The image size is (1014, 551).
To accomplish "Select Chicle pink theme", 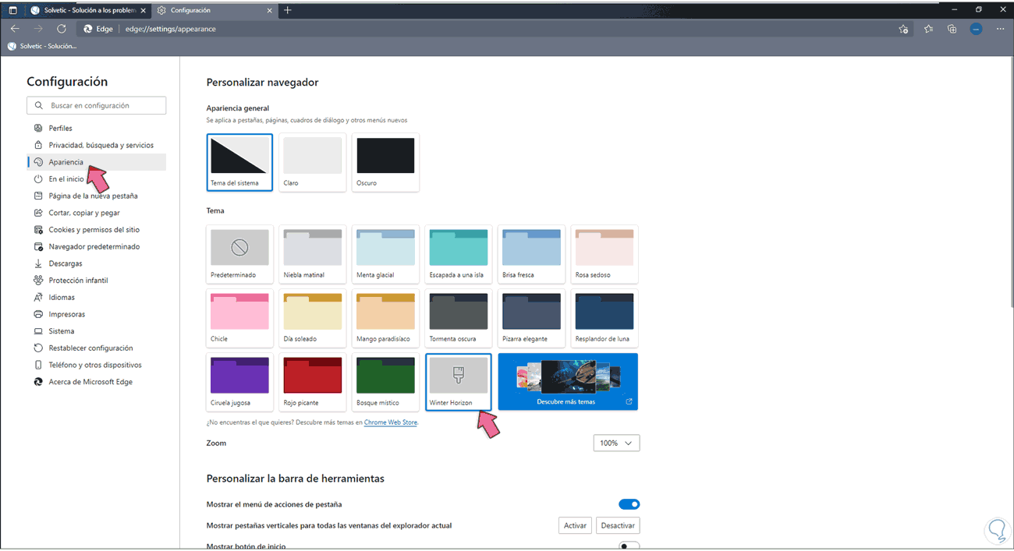I will tap(240, 318).
